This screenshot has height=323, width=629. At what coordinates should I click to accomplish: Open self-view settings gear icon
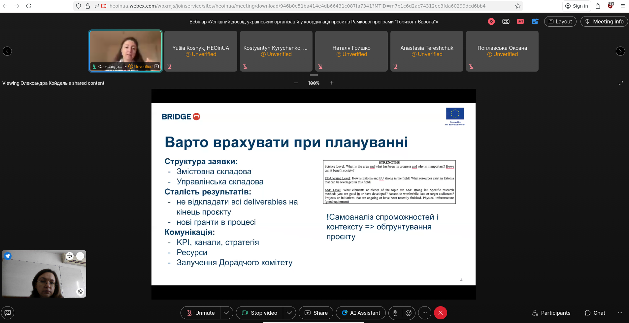tap(80, 292)
